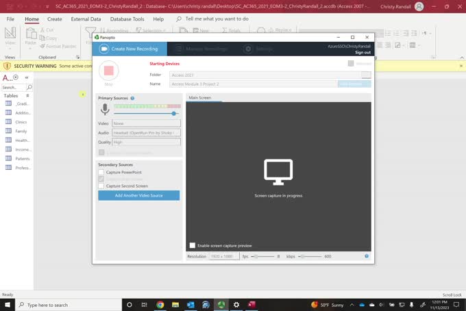Click Christy Randall account avatar
Image resolution: width=466 pixels, height=311 pixels.
click(419, 6)
